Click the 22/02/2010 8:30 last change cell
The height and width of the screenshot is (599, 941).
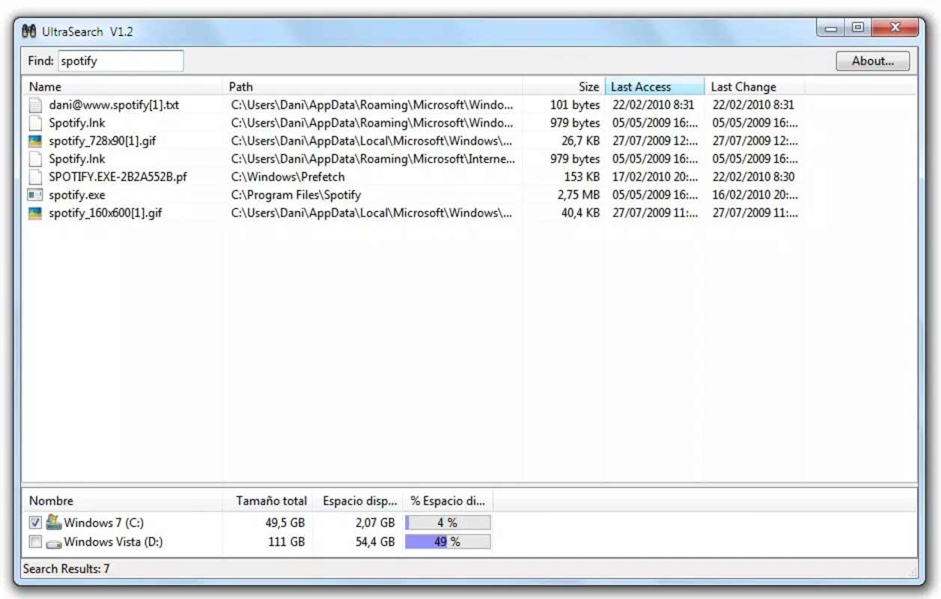point(754,177)
